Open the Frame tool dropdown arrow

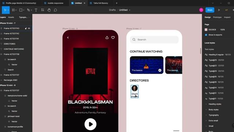pos(16,10)
